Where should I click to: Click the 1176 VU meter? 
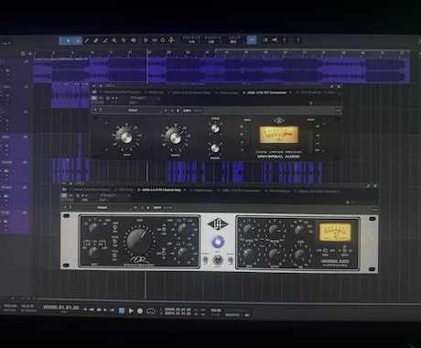click(278, 135)
